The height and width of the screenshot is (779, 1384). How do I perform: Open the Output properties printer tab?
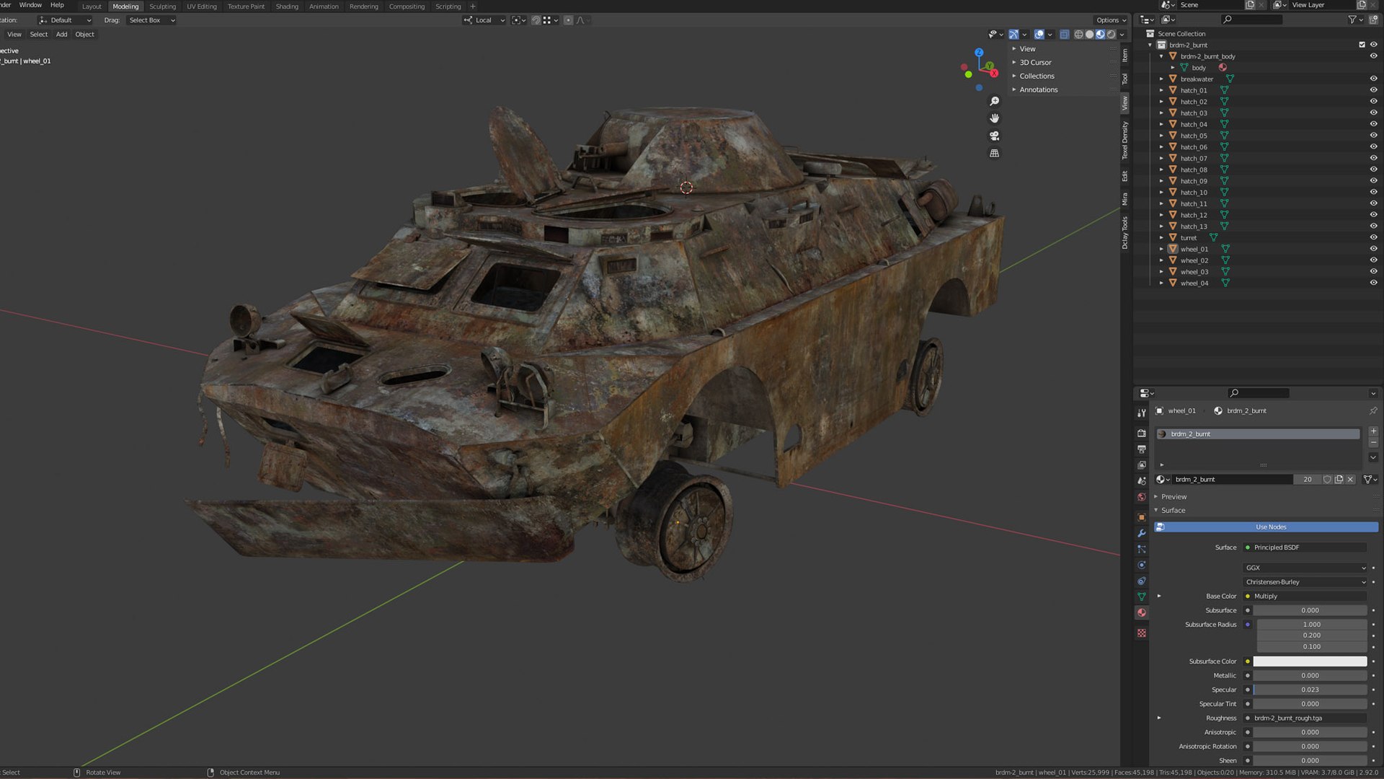(x=1142, y=449)
